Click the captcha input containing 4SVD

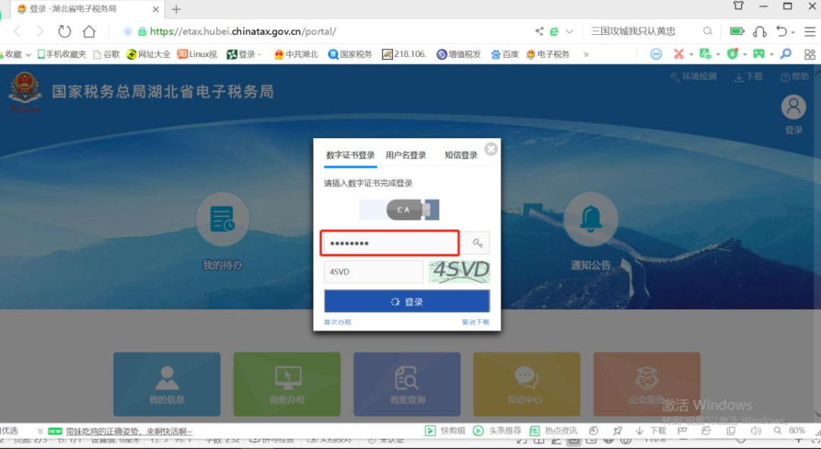[374, 271]
